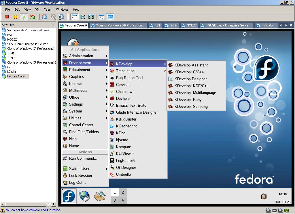The height and width of the screenshot is (214, 295).
Task: Click the Summary view toolbar icon
Action: (x=102, y=17)
